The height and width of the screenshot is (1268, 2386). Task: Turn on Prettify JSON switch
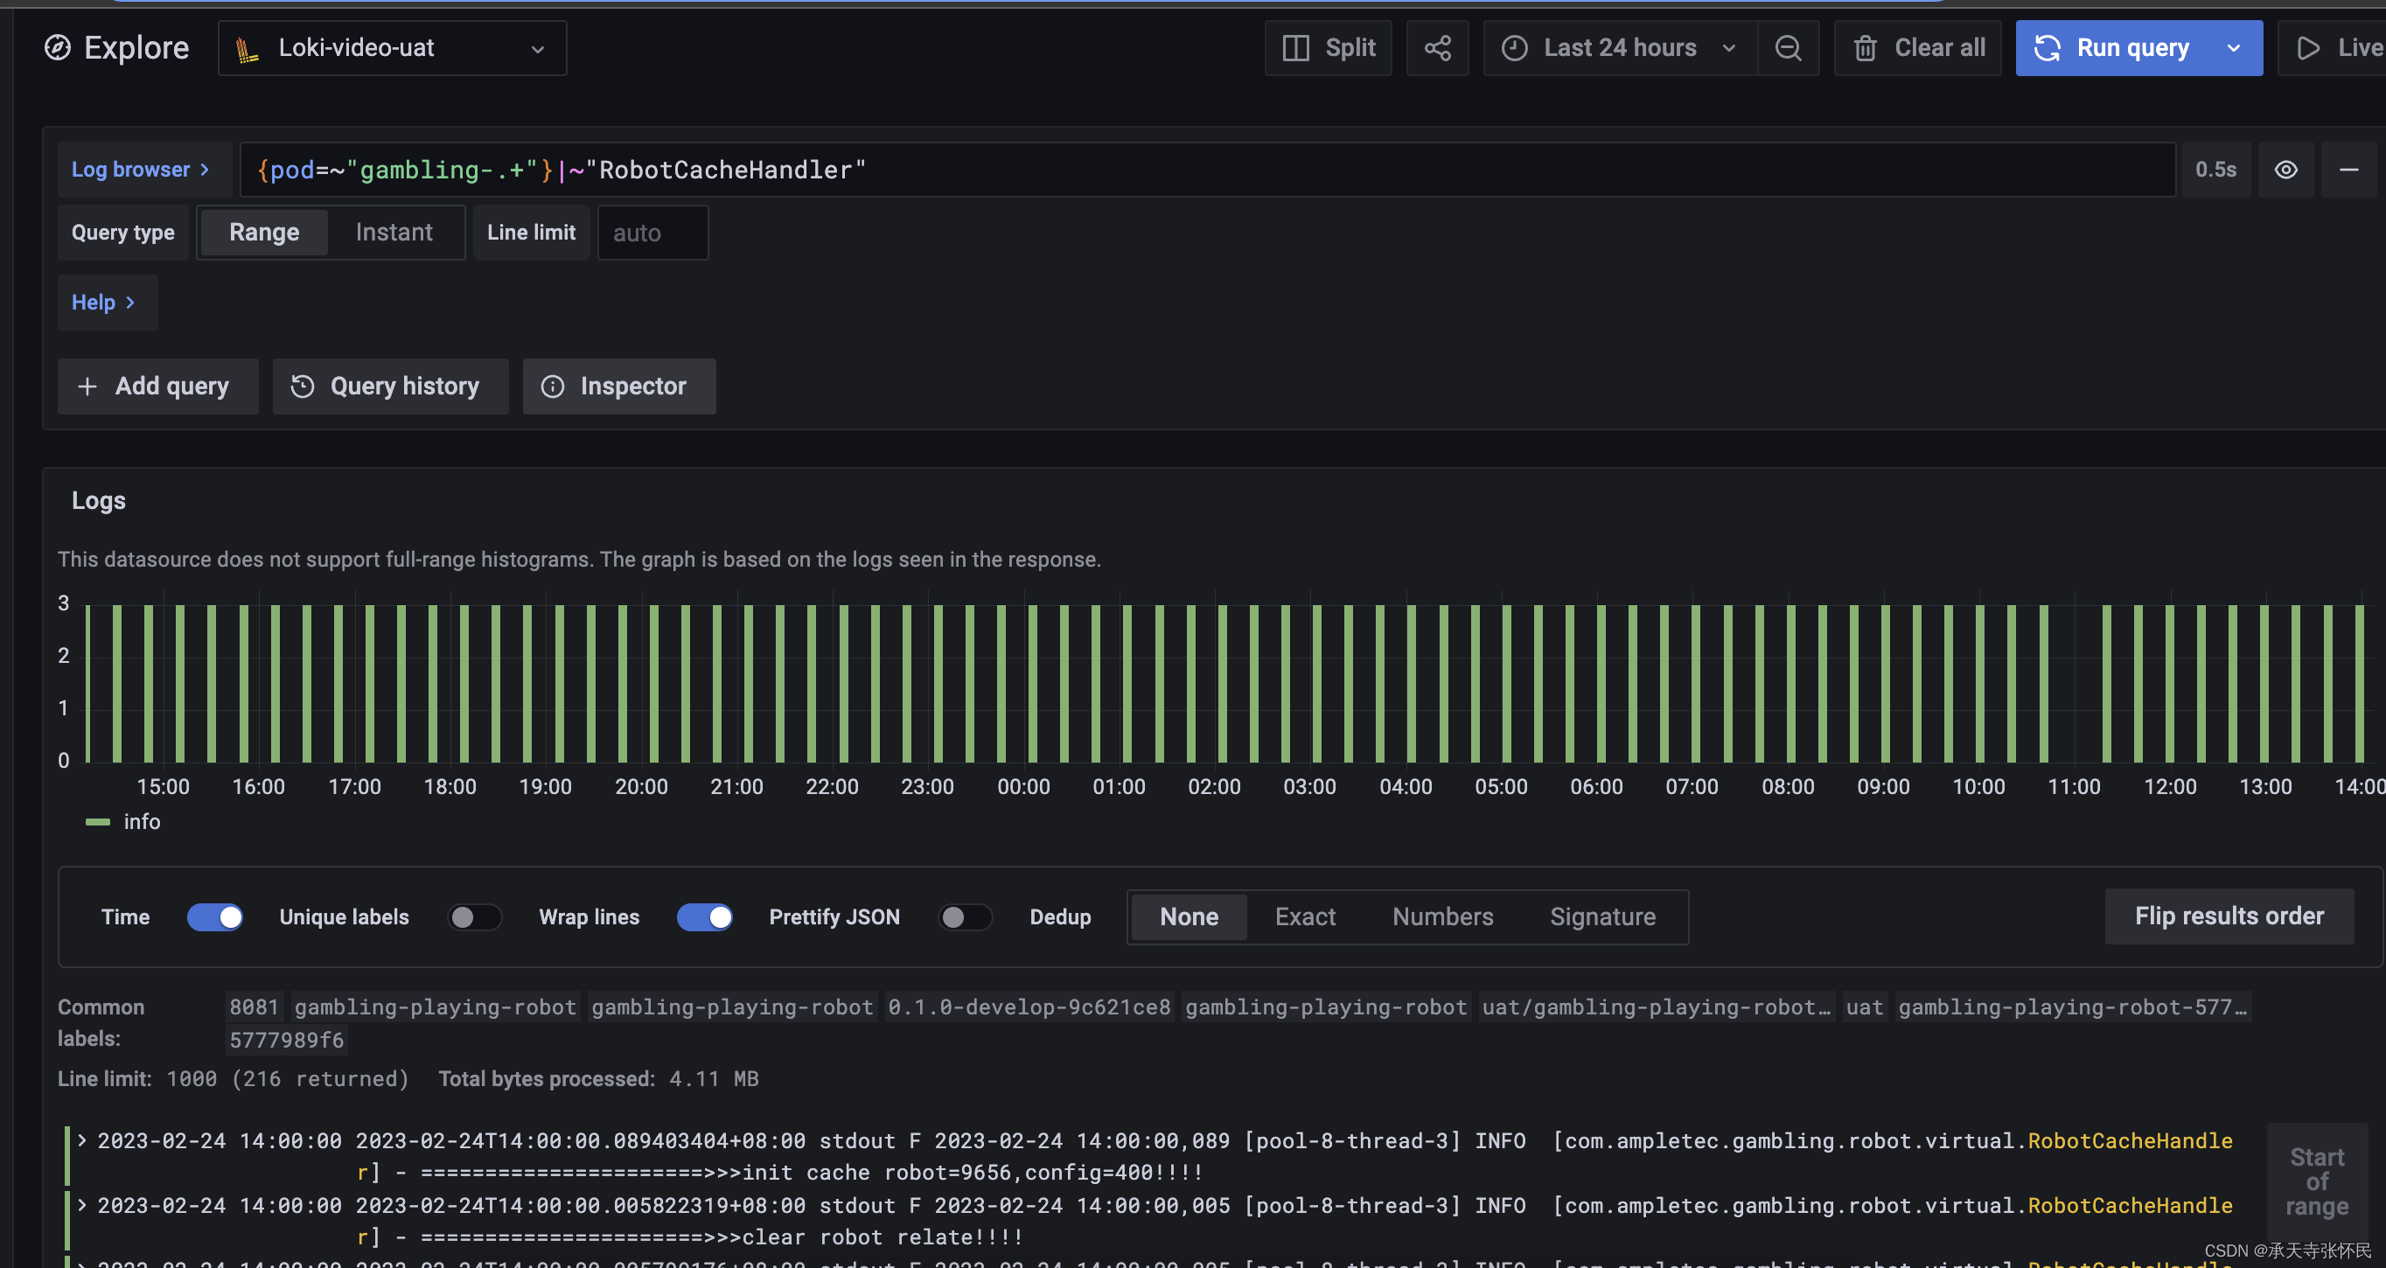(964, 917)
